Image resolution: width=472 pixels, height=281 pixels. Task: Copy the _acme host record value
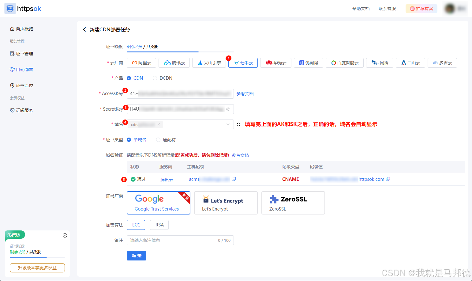coord(234,179)
